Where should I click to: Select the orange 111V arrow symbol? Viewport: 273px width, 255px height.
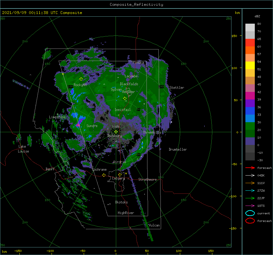250,183
